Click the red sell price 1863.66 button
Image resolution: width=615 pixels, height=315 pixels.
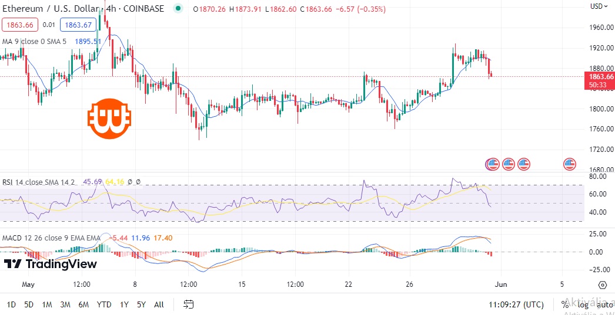pyautogui.click(x=20, y=25)
